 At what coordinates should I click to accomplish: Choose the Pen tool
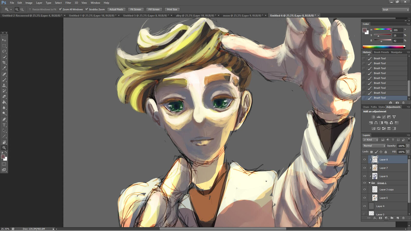4,119
